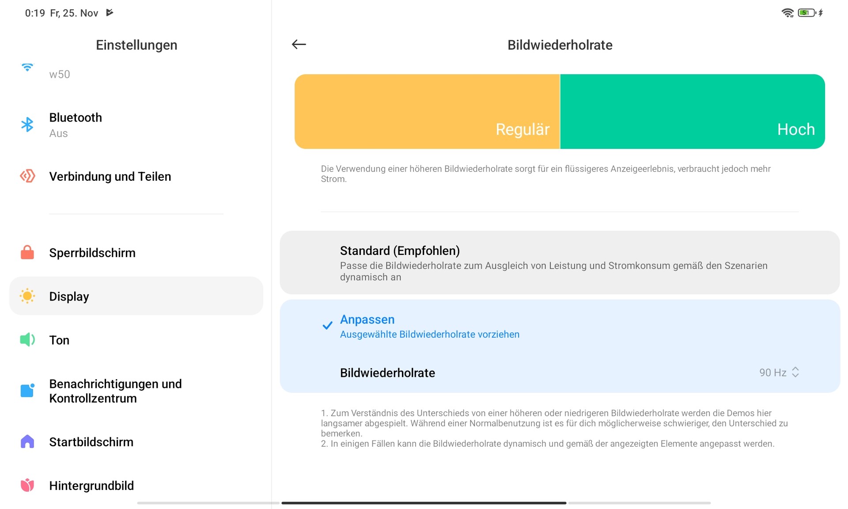This screenshot has width=848, height=509.
Task: Open Hintergrundbild settings
Action: 91,486
